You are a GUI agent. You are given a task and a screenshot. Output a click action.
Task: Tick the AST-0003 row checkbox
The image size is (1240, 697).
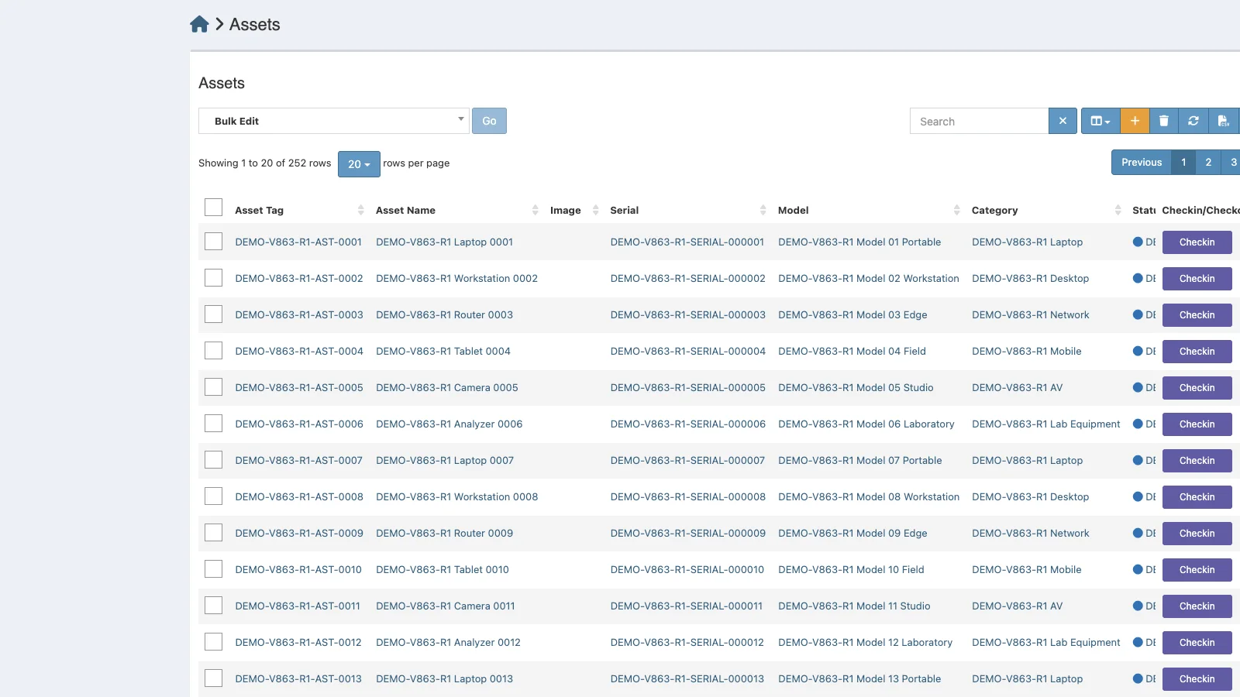(x=213, y=314)
